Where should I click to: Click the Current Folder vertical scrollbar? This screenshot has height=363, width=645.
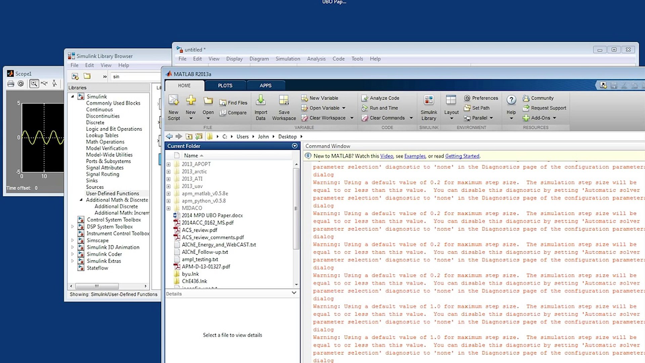(x=296, y=208)
